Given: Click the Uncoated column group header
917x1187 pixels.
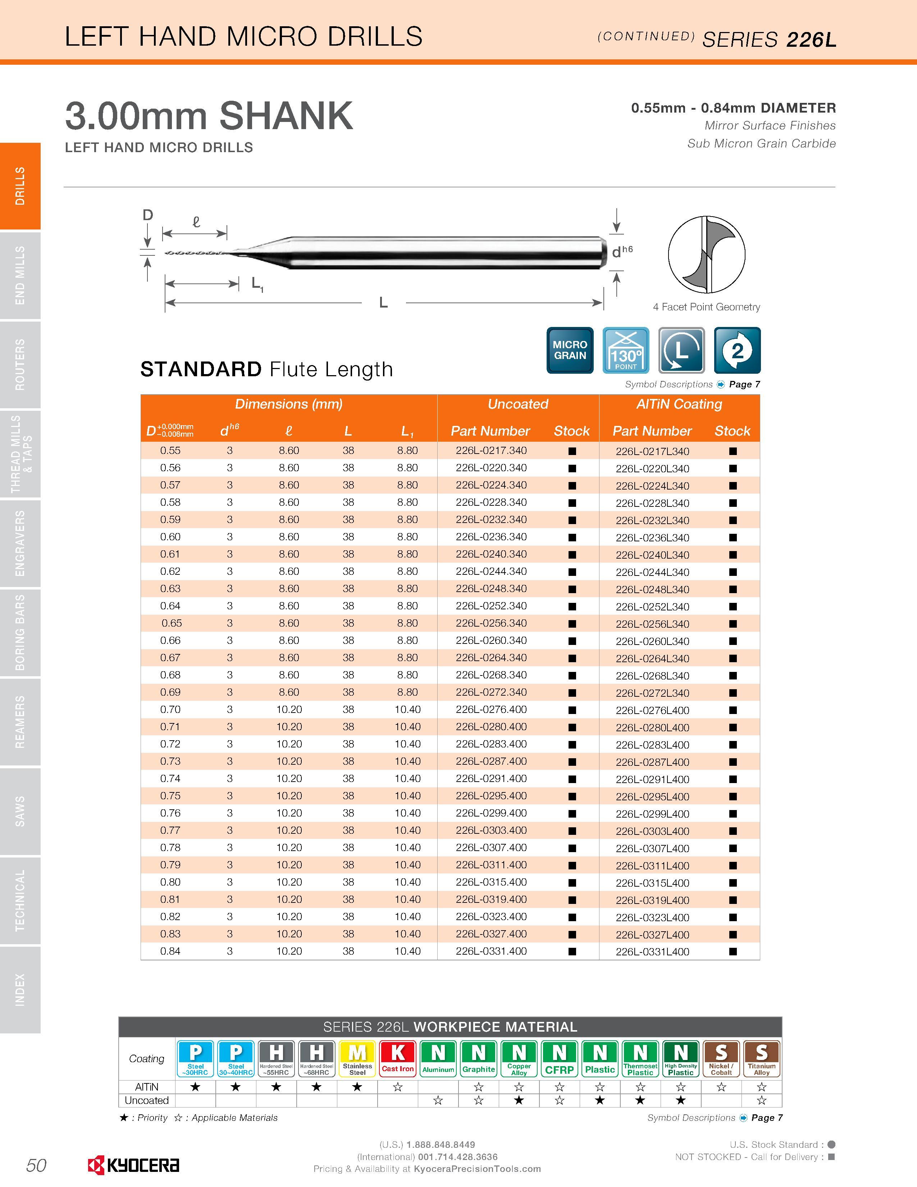Looking at the screenshot, I should point(518,404).
